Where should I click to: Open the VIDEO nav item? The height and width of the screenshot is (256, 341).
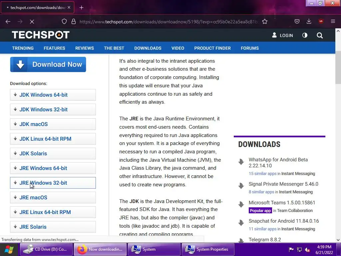tap(178, 48)
